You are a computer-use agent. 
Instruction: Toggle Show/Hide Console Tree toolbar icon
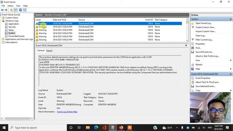tap(16, 10)
